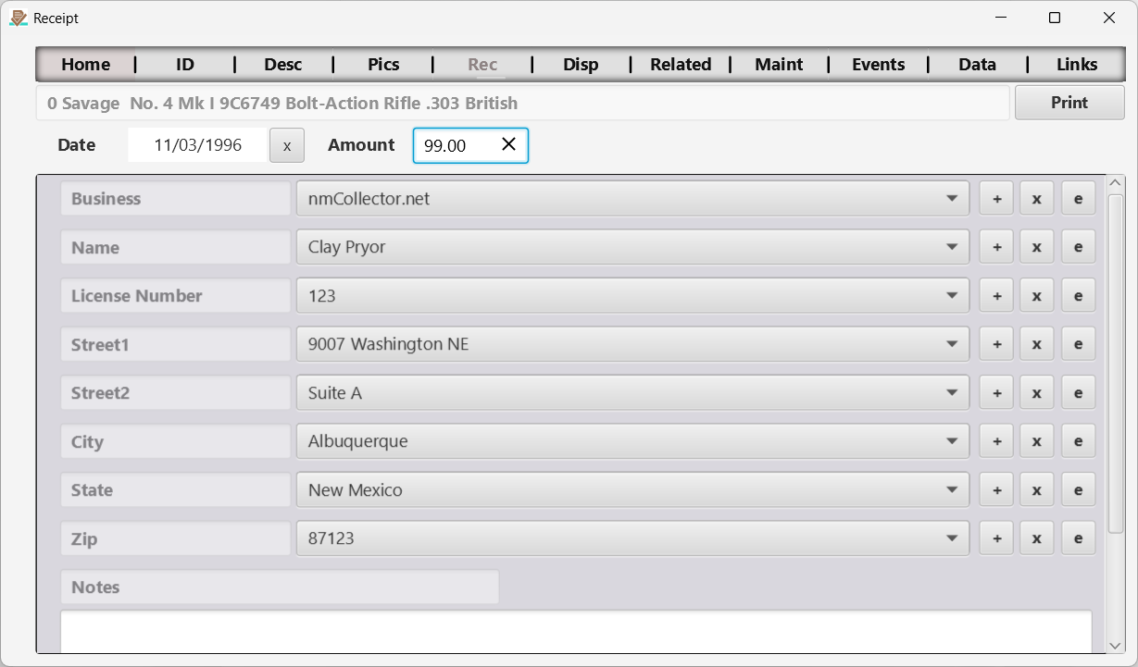Click the x button for State row
Viewport: 1138px width, 667px height.
click(x=1037, y=489)
